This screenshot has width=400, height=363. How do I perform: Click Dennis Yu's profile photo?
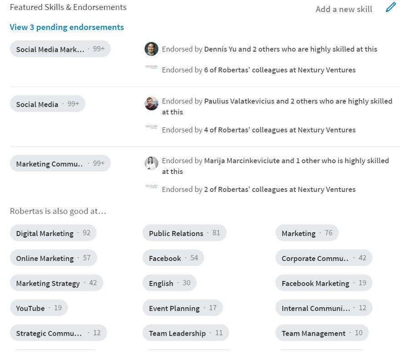pos(151,49)
